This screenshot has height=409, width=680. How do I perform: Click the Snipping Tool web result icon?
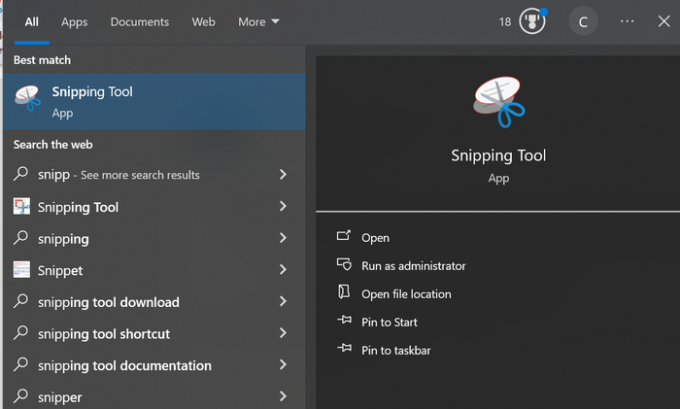click(x=21, y=207)
